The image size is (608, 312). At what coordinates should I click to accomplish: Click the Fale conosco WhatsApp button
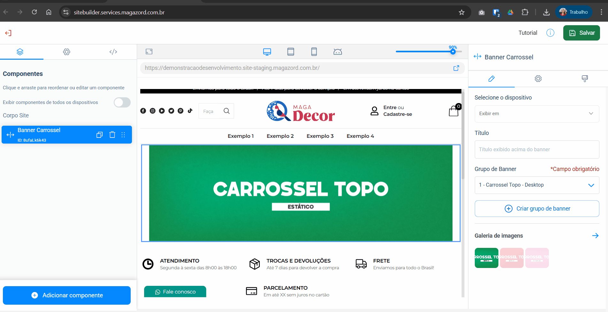[175, 292]
